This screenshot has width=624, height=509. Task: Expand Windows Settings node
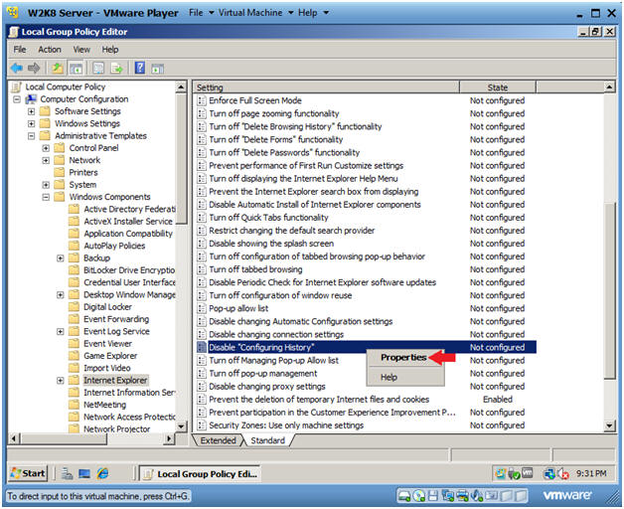click(x=31, y=124)
